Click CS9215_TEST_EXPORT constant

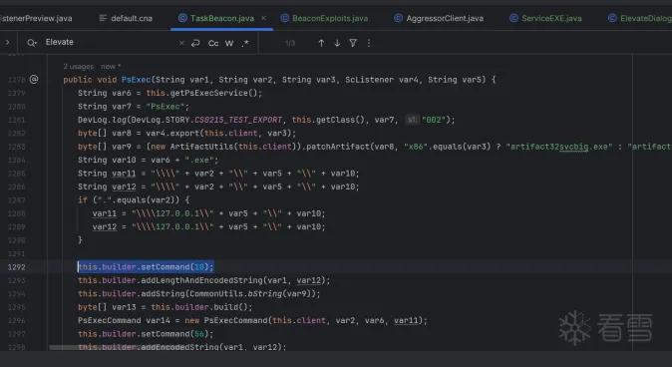[x=238, y=120]
